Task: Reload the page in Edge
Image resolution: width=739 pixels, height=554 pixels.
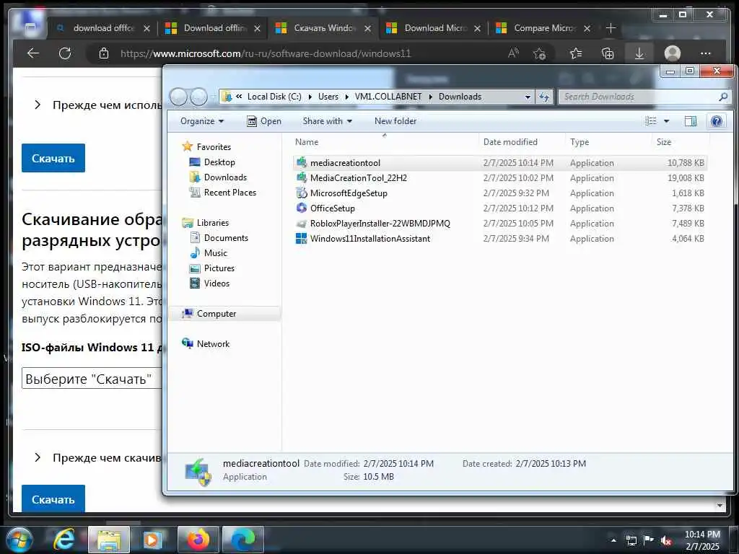Action: [65, 53]
